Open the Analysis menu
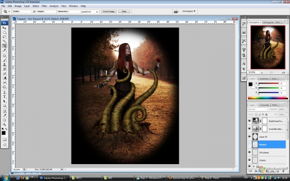The height and width of the screenshot is (181, 290). click(54, 6)
